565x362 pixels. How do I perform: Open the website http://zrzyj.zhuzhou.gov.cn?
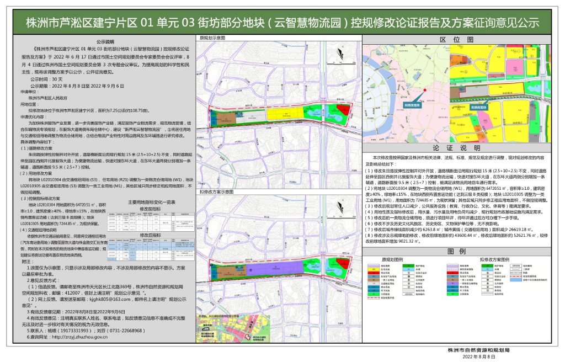(x=79, y=337)
